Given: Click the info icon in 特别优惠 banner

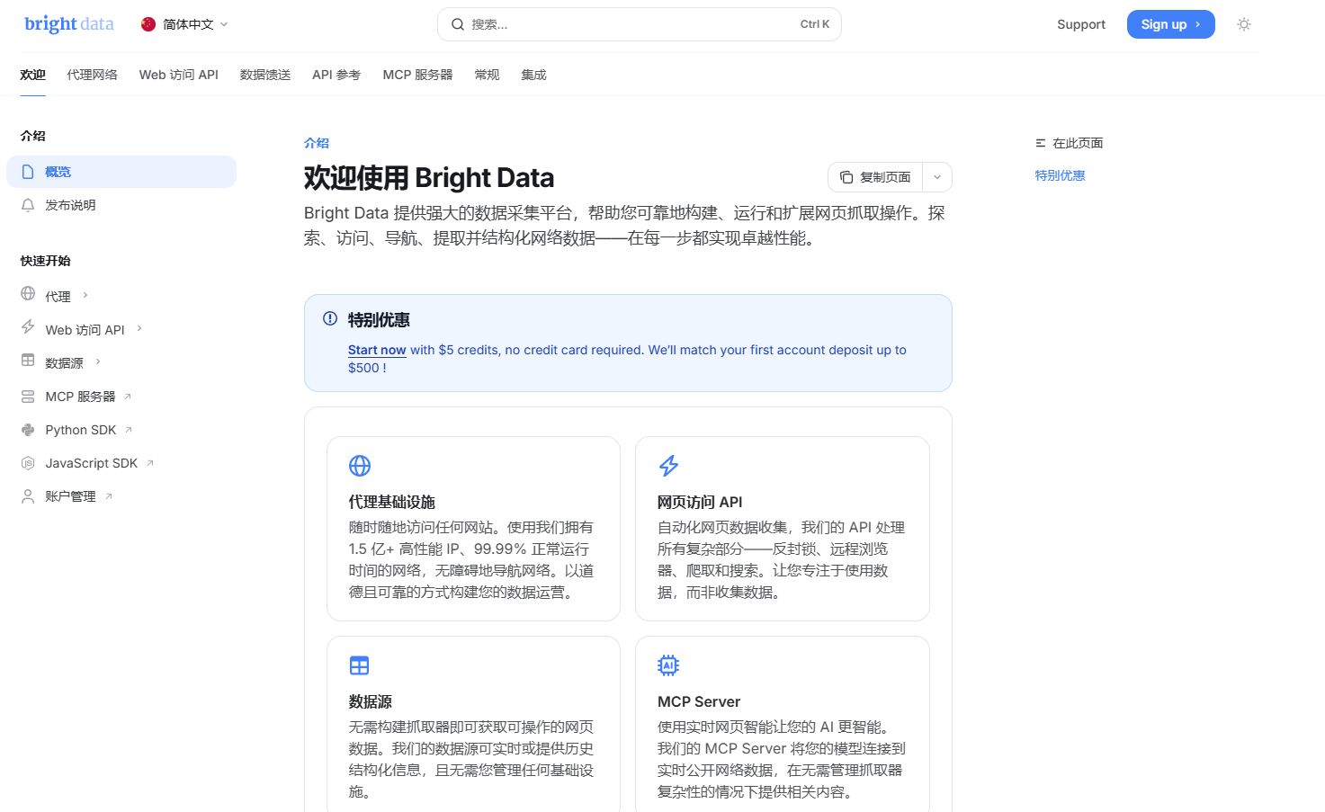Looking at the screenshot, I should pos(330,318).
